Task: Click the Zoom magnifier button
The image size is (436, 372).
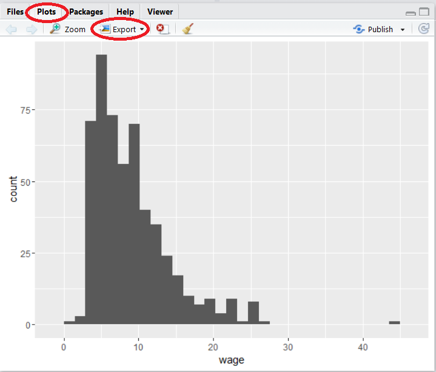Action: [x=67, y=29]
